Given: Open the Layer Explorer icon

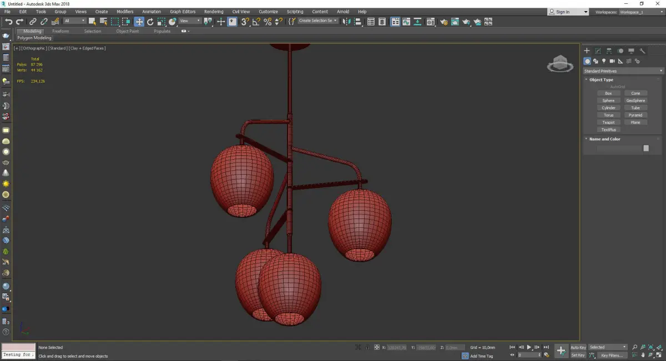Looking at the screenshot, I should pos(382,22).
